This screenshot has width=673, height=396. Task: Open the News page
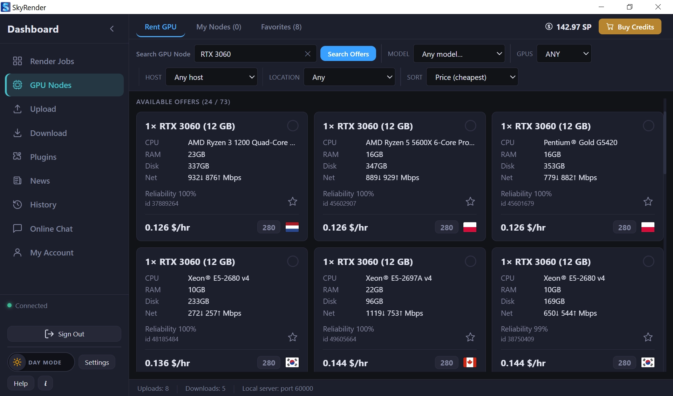pos(64,181)
